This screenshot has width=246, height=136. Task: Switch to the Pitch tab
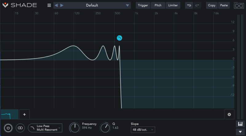click(x=158, y=5)
